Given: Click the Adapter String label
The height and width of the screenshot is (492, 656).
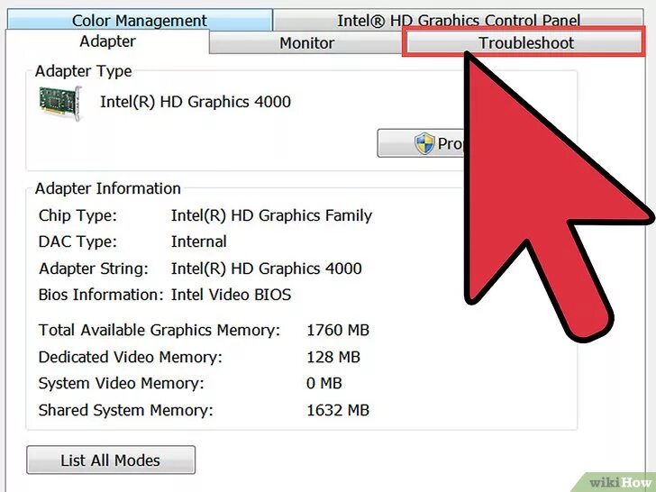Looking at the screenshot, I should point(94,269).
